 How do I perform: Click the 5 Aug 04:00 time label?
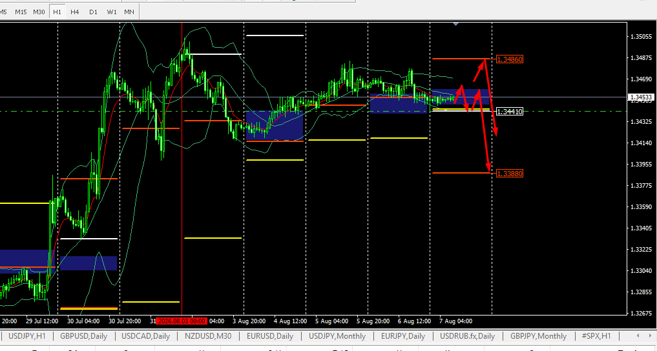332,321
